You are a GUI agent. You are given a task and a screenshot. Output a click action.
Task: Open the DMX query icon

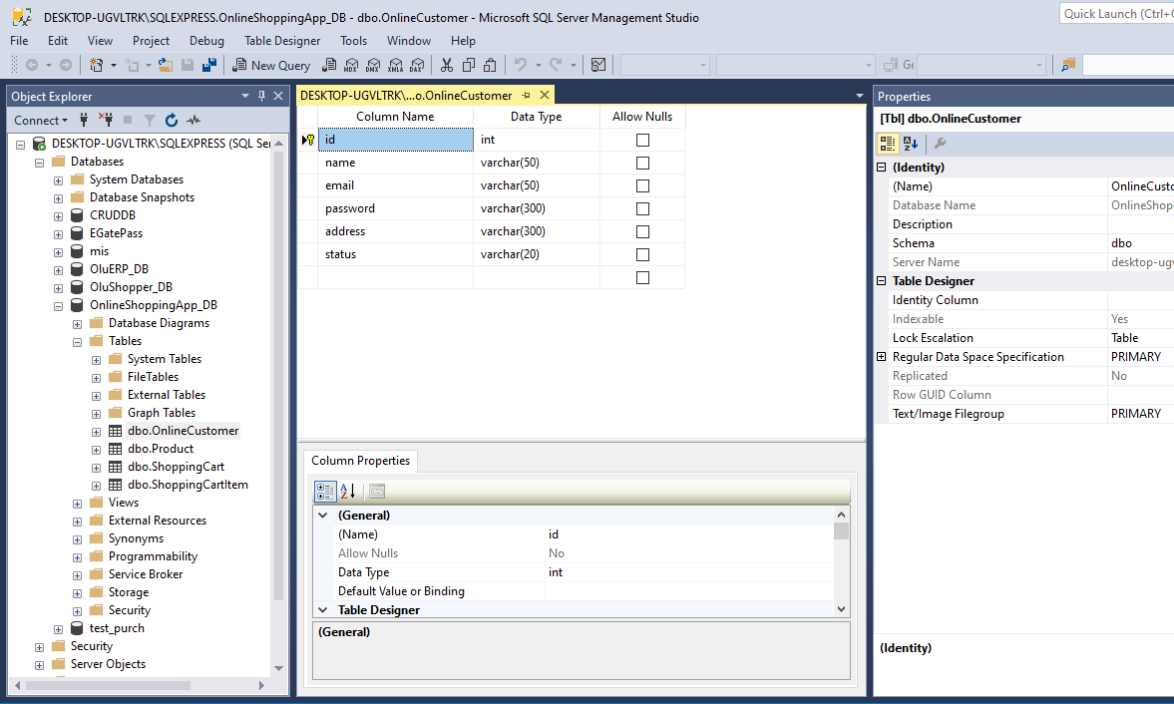(x=373, y=65)
